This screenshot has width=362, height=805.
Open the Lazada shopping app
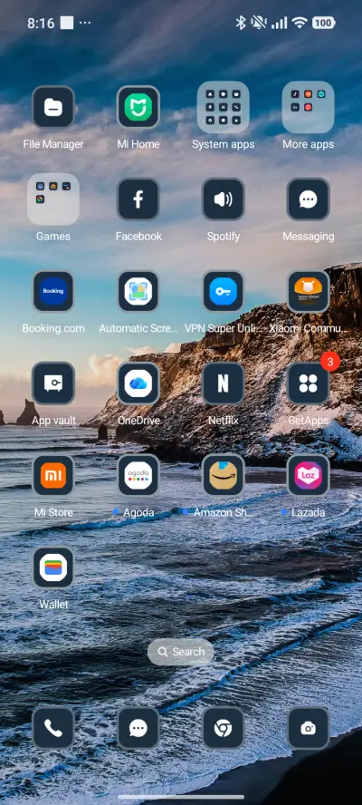tap(309, 475)
